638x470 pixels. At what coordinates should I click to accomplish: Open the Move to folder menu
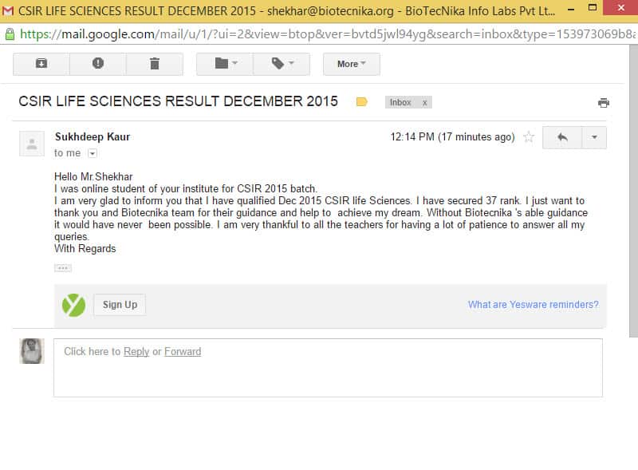pos(225,64)
